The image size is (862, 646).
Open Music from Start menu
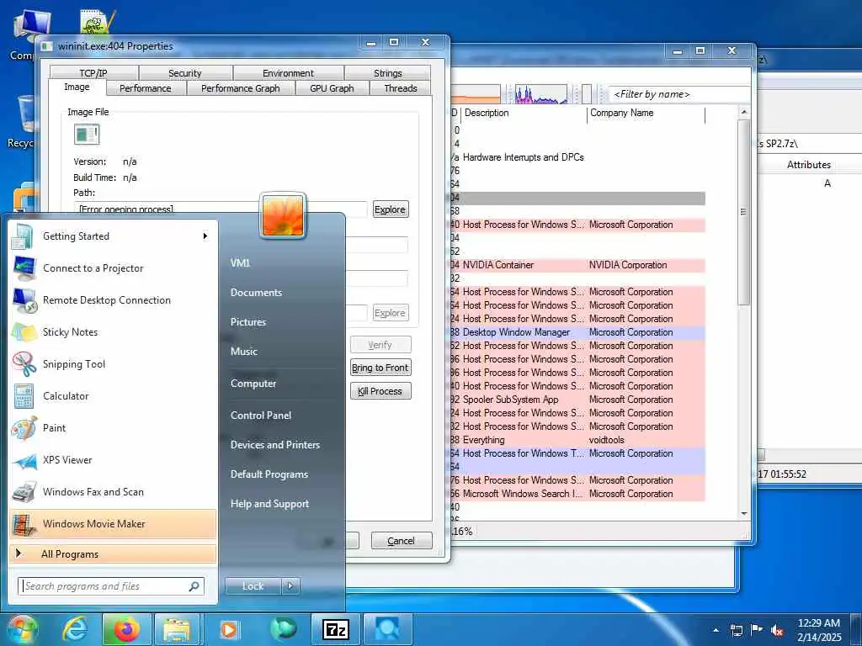(243, 351)
